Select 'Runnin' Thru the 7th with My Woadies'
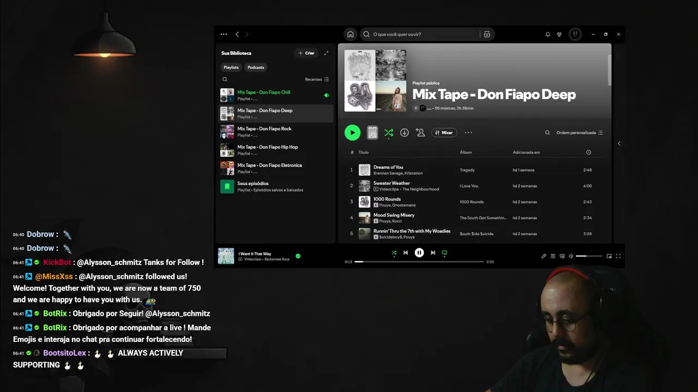The height and width of the screenshot is (392, 698). tap(412, 231)
